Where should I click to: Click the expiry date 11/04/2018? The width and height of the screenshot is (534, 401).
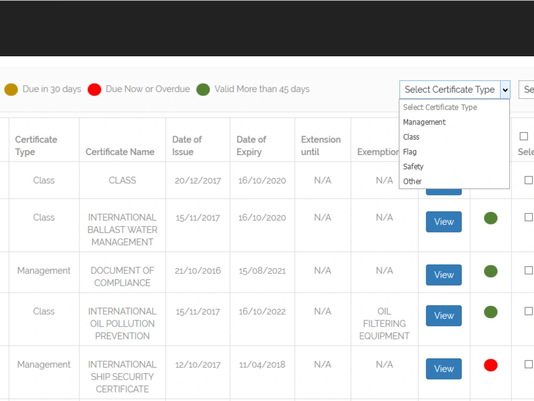point(262,365)
